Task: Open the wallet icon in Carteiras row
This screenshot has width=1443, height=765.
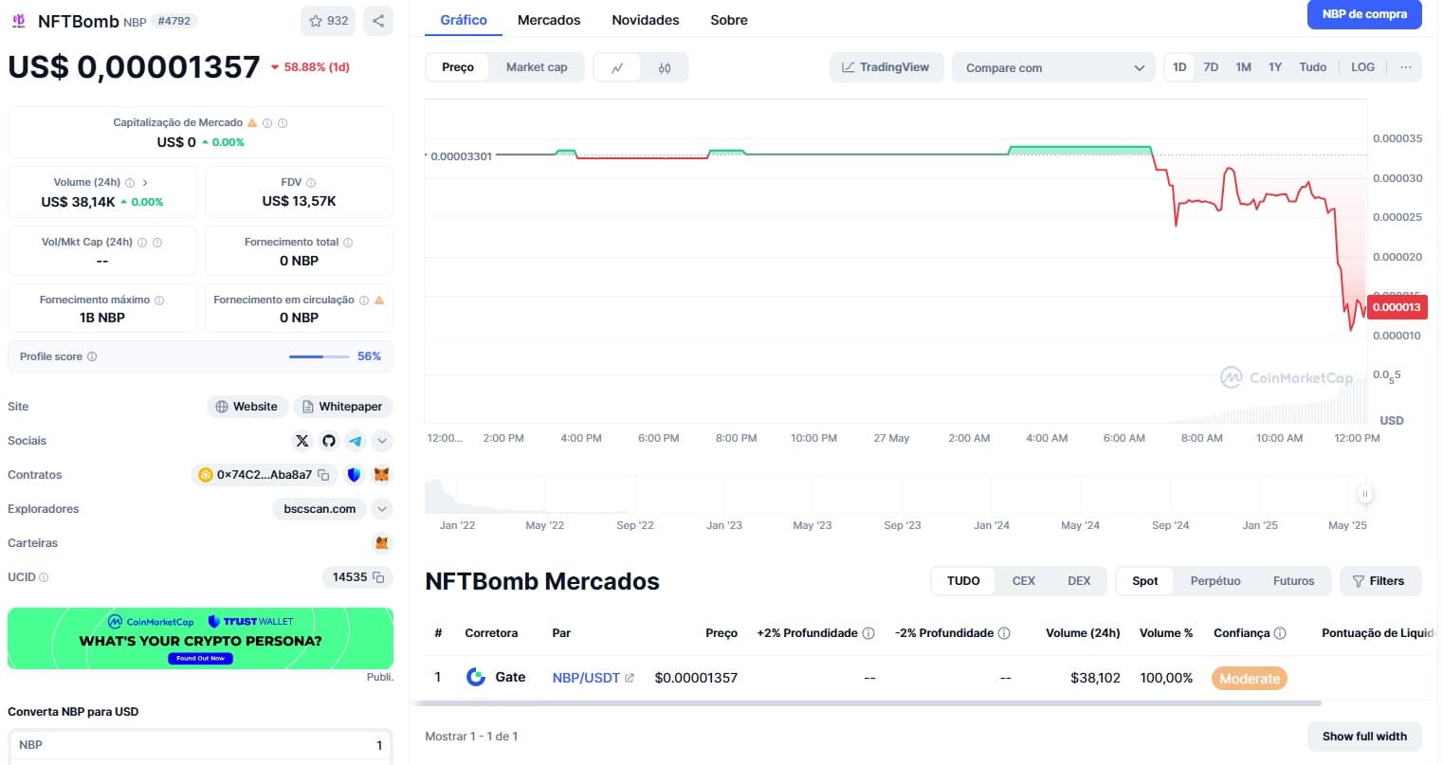Action: pos(382,543)
